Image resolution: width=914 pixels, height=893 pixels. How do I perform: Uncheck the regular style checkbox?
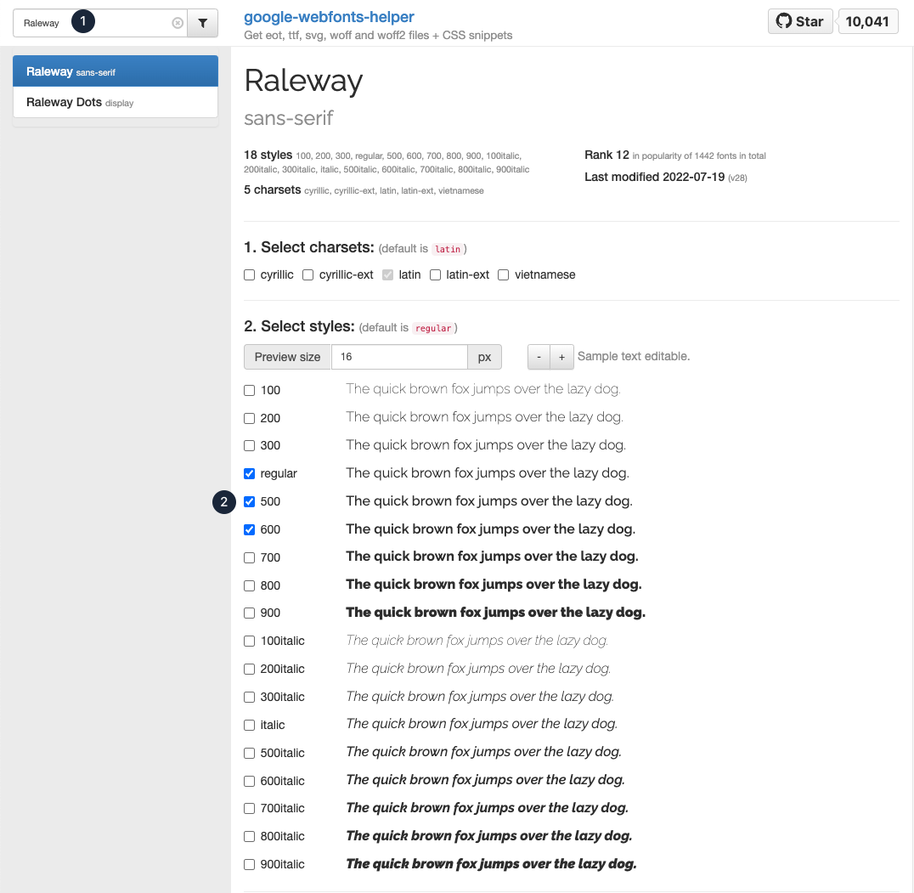click(250, 474)
